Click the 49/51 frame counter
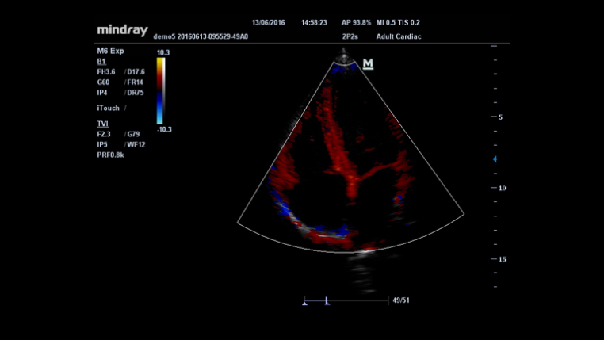Image resolution: width=604 pixels, height=340 pixels. coord(401,301)
